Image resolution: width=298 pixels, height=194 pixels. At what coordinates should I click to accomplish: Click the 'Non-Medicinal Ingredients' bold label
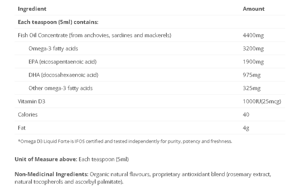50,175
